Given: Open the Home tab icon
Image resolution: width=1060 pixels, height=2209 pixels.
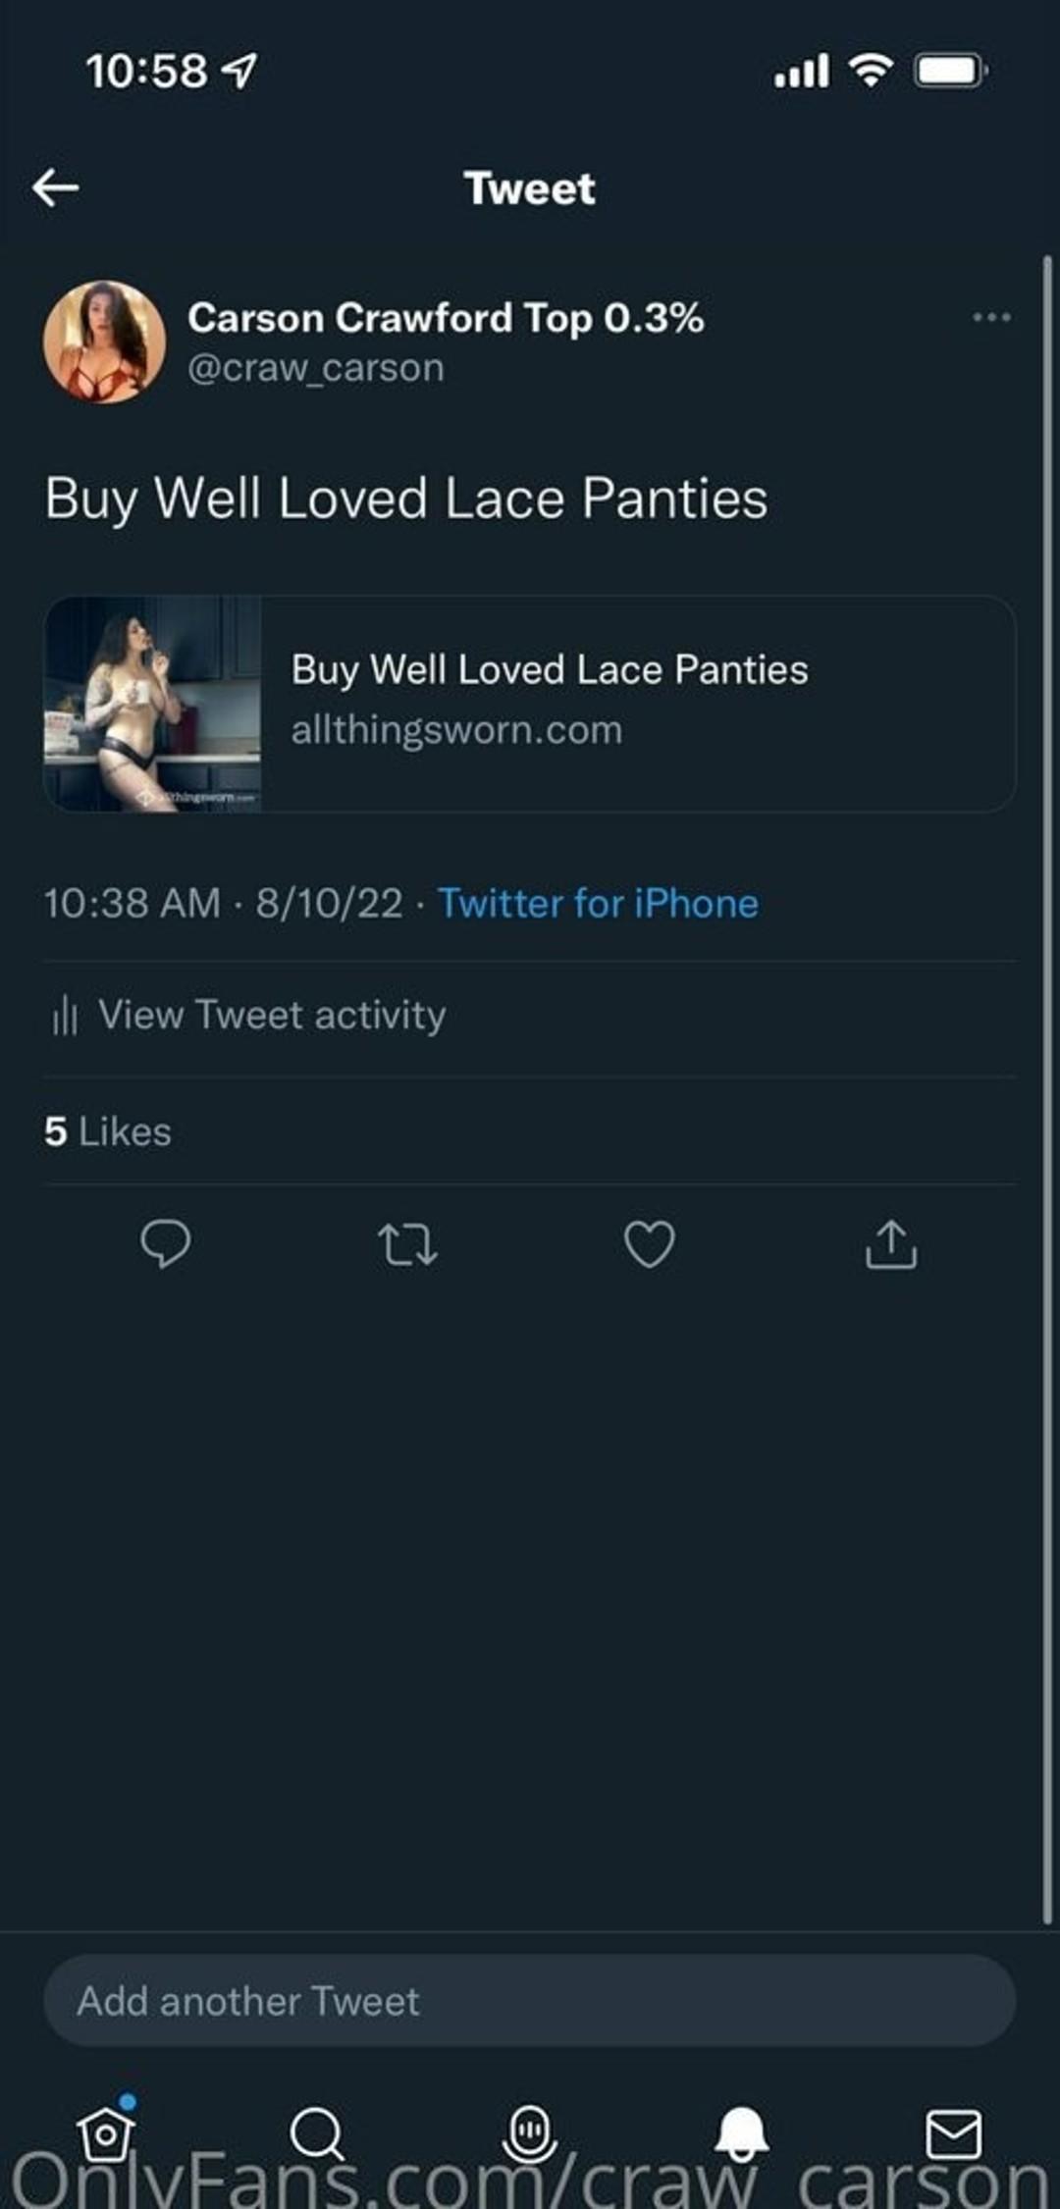Looking at the screenshot, I should click(106, 2133).
